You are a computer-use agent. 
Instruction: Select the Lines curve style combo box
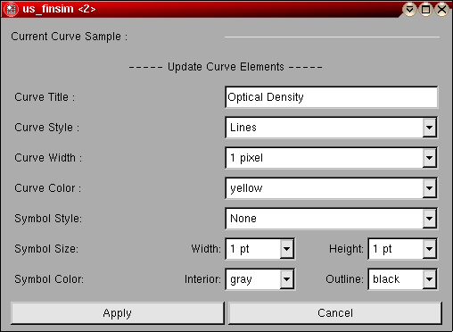point(331,128)
